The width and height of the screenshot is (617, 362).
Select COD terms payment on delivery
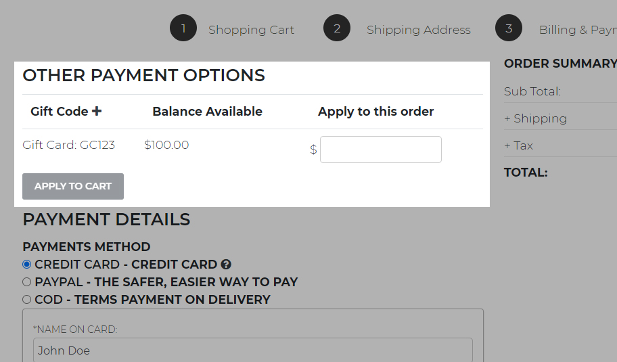(x=27, y=300)
